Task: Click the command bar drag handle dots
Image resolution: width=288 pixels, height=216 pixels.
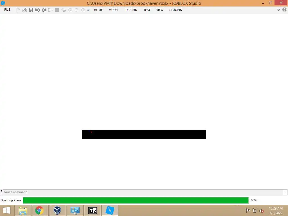Action: [x=1, y=192]
